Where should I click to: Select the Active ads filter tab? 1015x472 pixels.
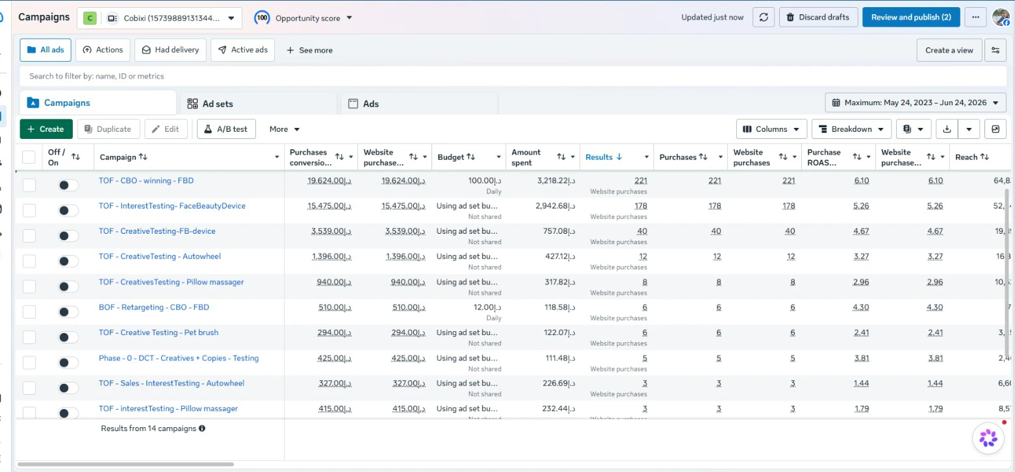coord(243,50)
